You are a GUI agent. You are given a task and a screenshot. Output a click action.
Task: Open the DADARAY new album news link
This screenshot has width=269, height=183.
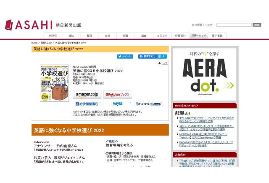(x=206, y=144)
